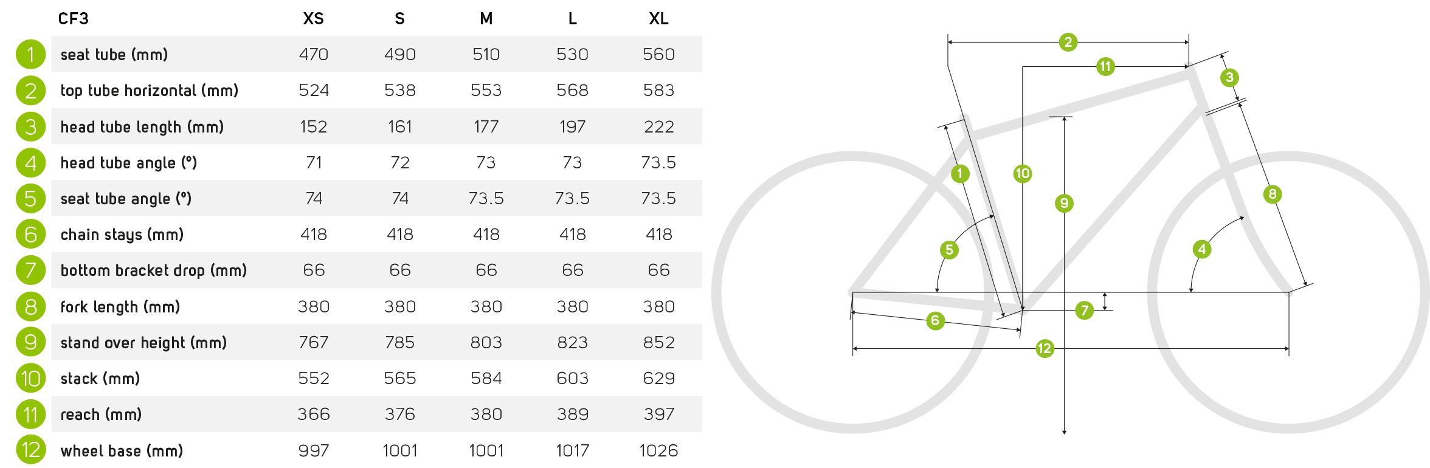1430x468 pixels.
Task: Click the stack (mm) row label
Action: (100, 379)
